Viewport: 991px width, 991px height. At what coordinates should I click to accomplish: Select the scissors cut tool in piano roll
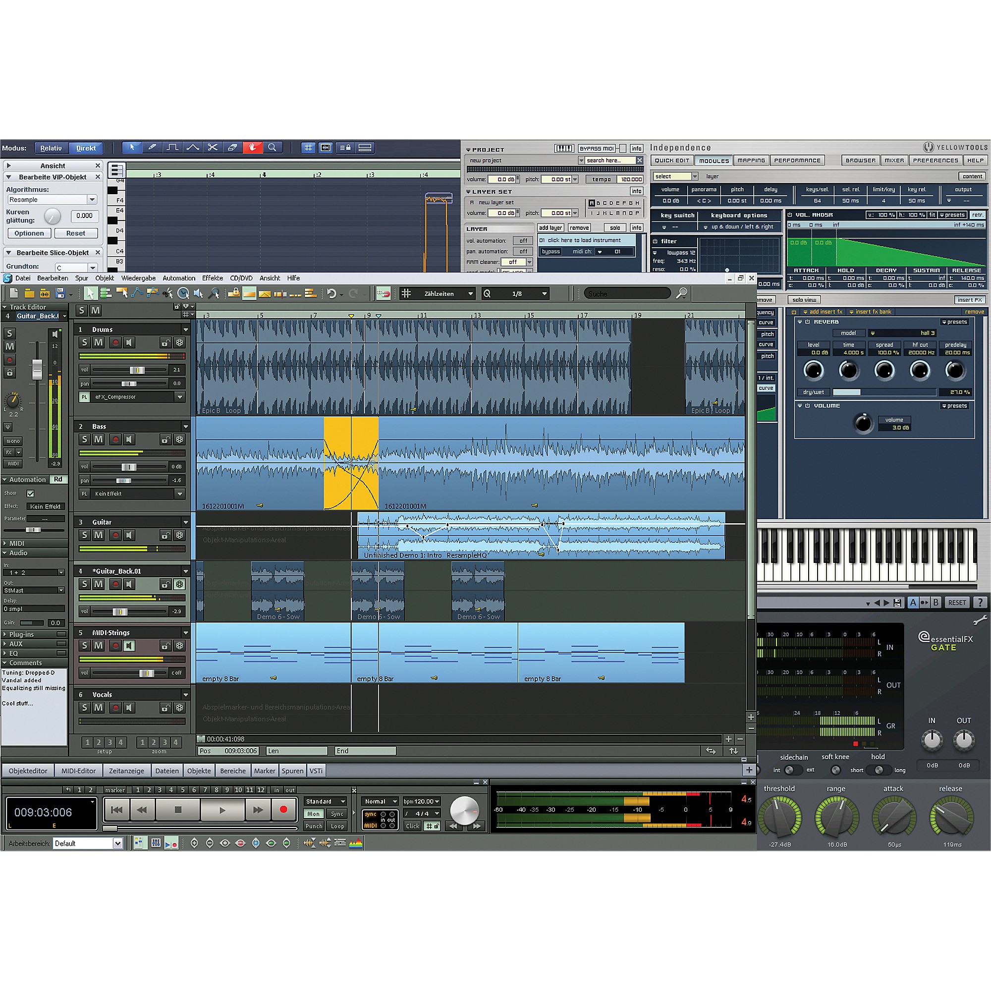(213, 148)
